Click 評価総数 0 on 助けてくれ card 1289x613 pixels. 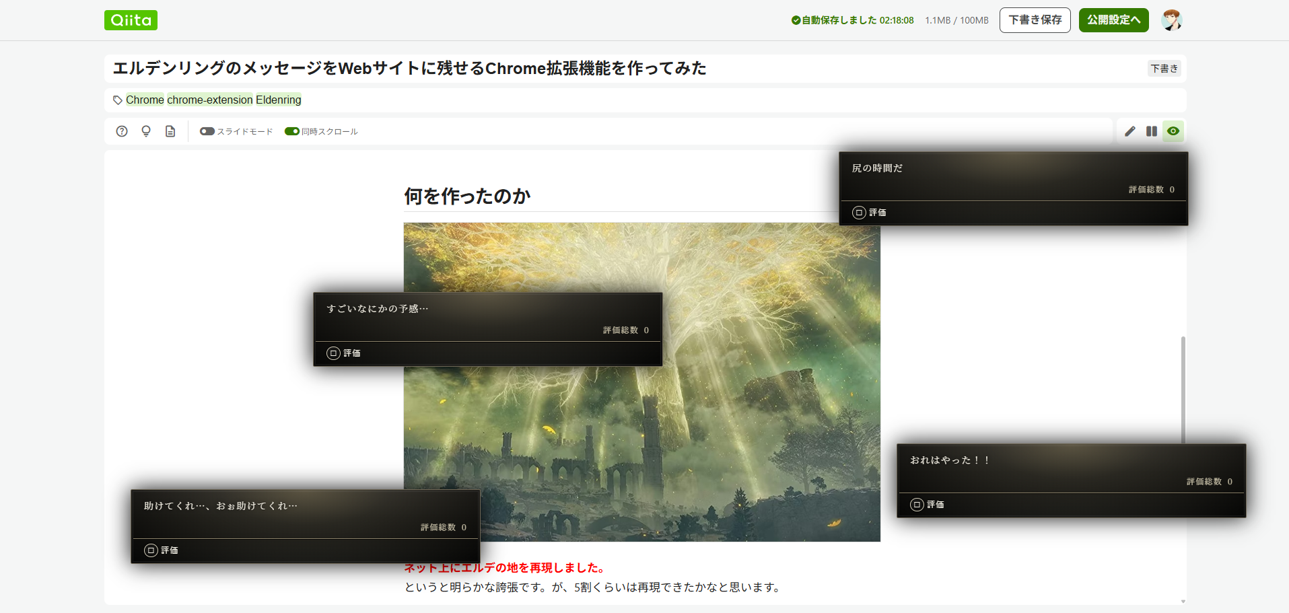tap(444, 528)
